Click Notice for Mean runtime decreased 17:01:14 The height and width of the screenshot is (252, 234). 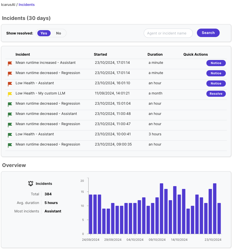pyautogui.click(x=216, y=73)
